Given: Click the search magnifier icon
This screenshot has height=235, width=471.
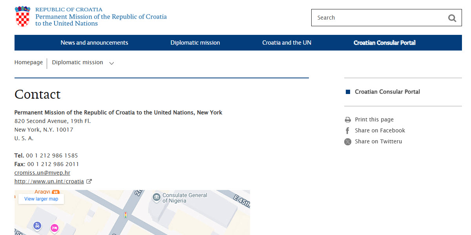Looking at the screenshot, I should coord(452,18).
